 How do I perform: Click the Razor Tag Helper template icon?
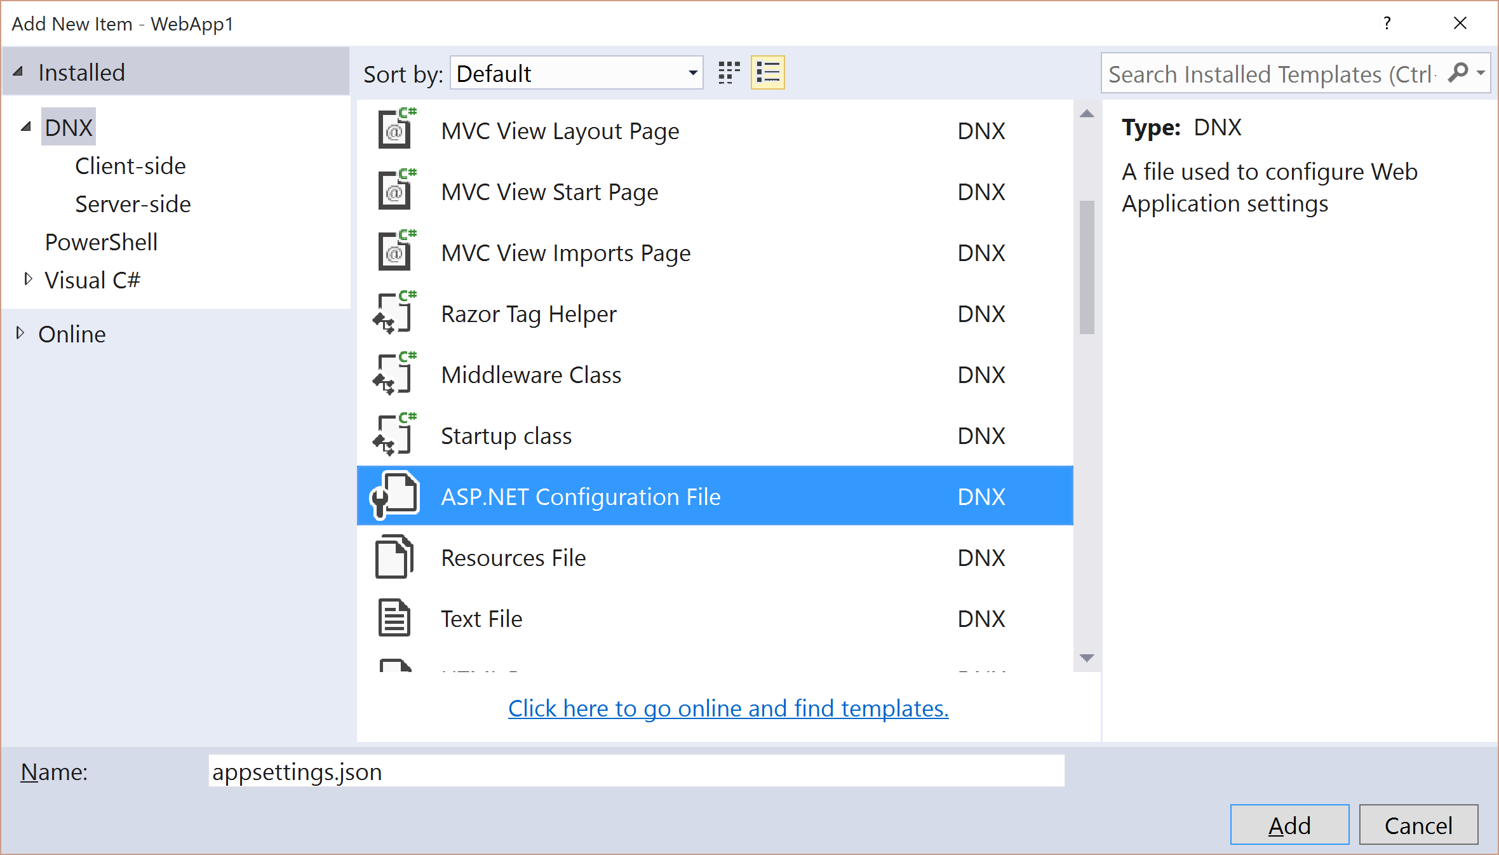tap(395, 313)
